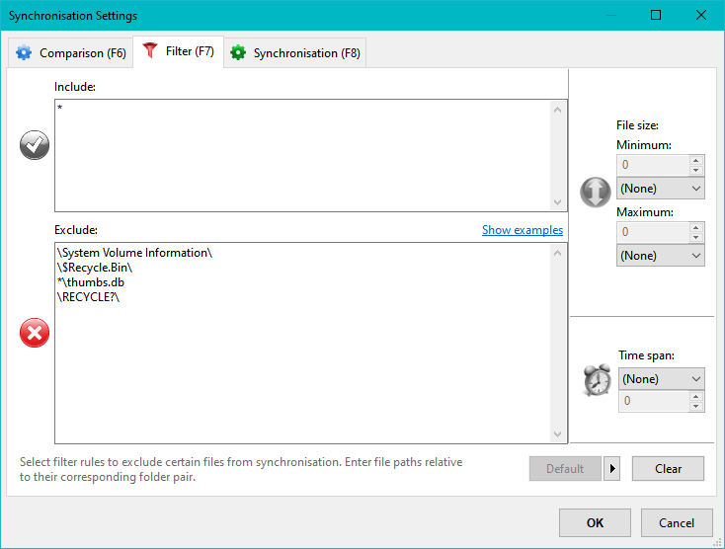Close the Synchronisation Settings window
725x549 pixels.
(x=701, y=15)
